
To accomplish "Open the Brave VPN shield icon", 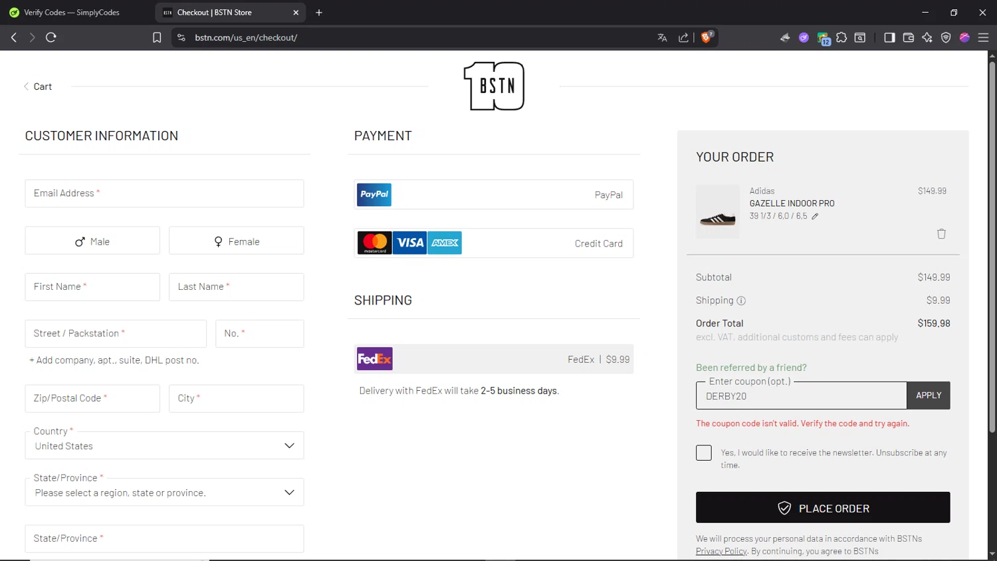I will [x=946, y=38].
